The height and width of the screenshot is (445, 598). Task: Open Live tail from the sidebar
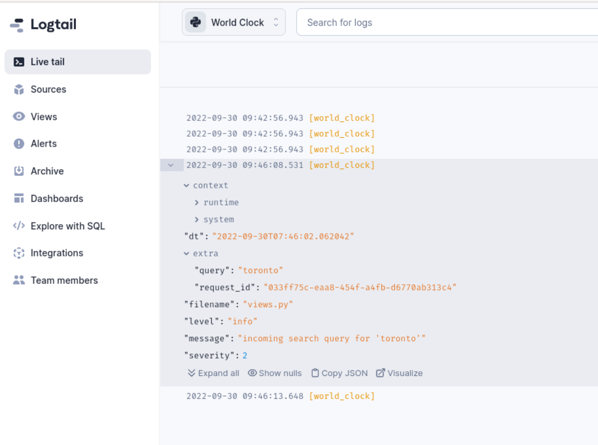point(47,62)
